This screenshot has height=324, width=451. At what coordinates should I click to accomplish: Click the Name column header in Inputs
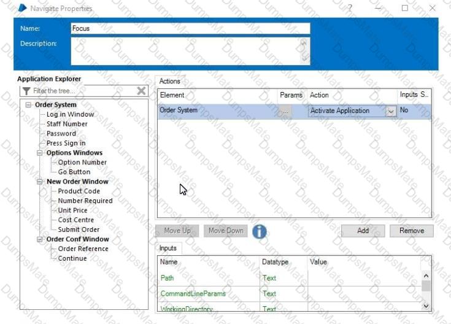209,262
